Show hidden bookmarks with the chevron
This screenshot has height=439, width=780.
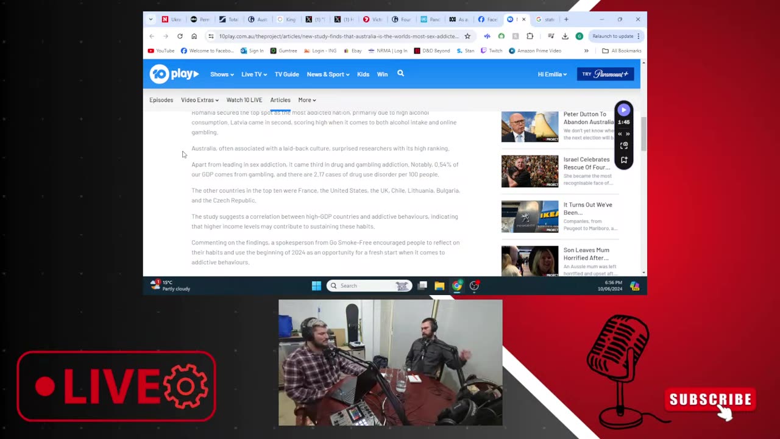pyautogui.click(x=586, y=51)
